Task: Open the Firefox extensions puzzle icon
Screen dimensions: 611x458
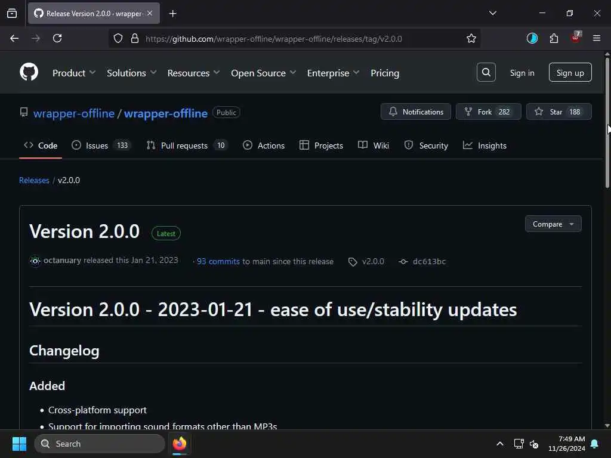Action: coord(554,38)
